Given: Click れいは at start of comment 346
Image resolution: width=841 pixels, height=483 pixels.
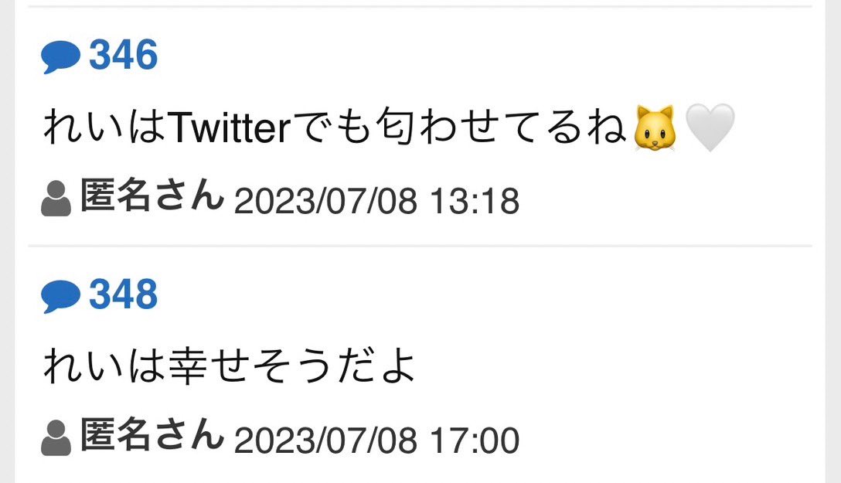Looking at the screenshot, I should pos(104,128).
